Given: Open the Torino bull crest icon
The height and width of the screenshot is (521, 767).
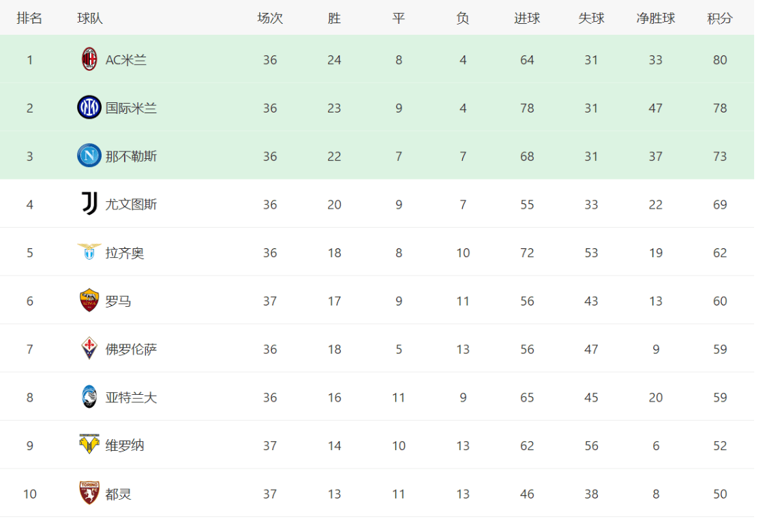Looking at the screenshot, I should (89, 492).
